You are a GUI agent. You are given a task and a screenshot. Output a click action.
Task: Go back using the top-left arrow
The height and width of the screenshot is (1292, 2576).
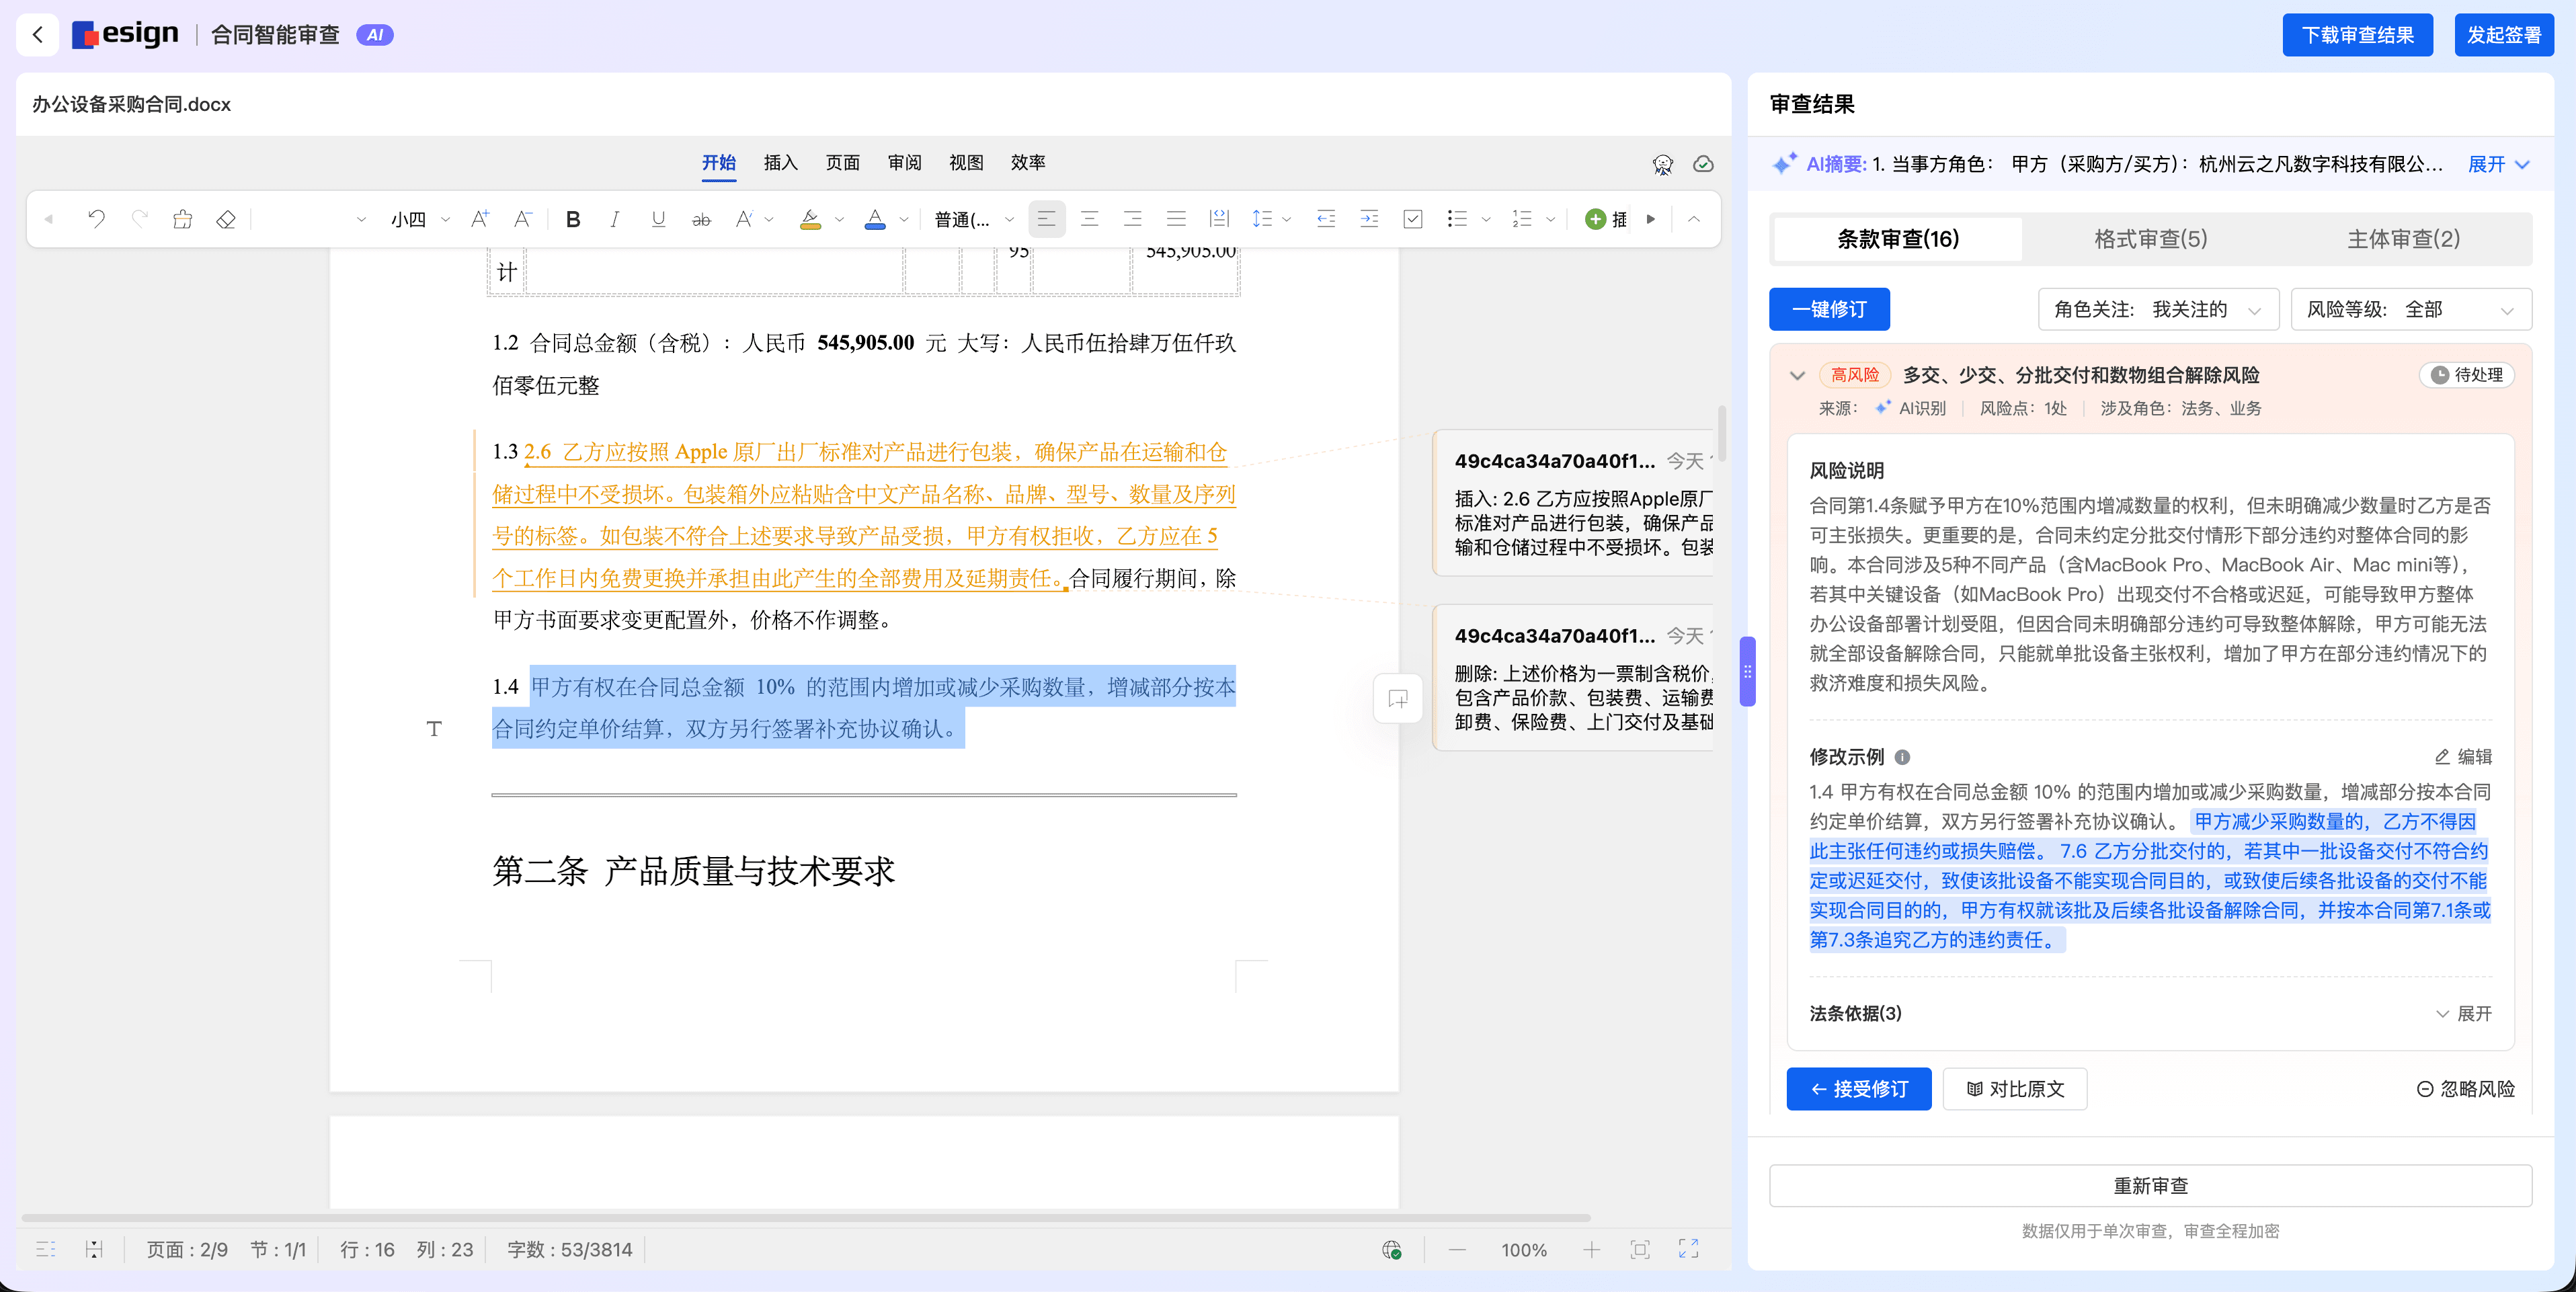click(37, 35)
